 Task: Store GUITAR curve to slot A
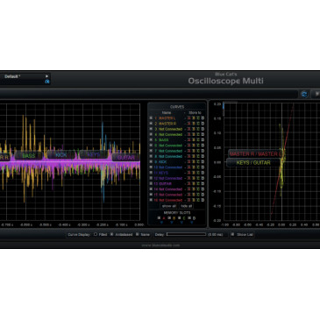coord(188,184)
